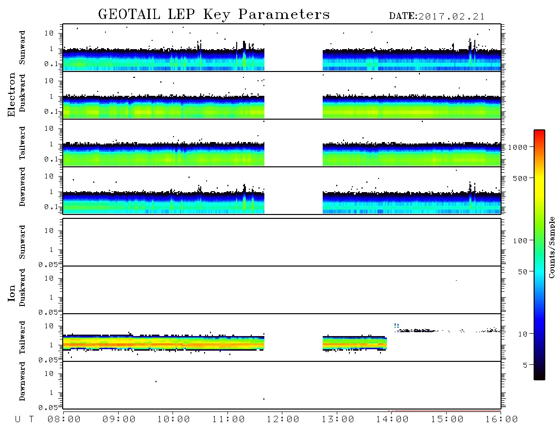
Task: Click the red line along the bottom time axis
Action: pos(444,411)
